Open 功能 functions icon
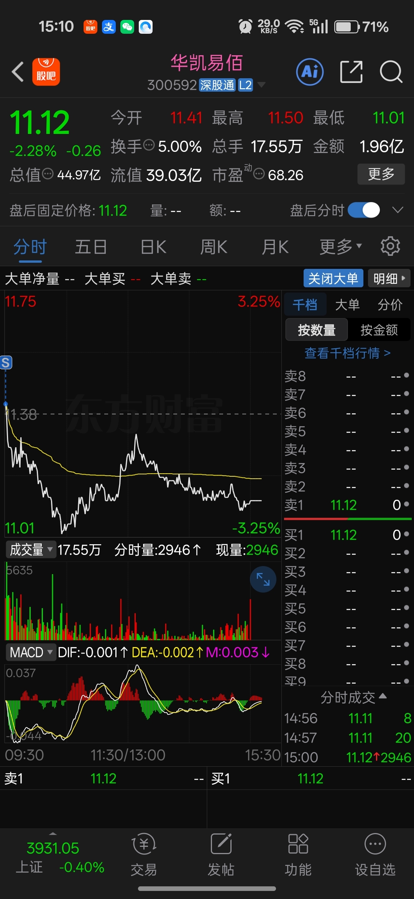Viewport: 414px width, 899px height. [x=298, y=855]
